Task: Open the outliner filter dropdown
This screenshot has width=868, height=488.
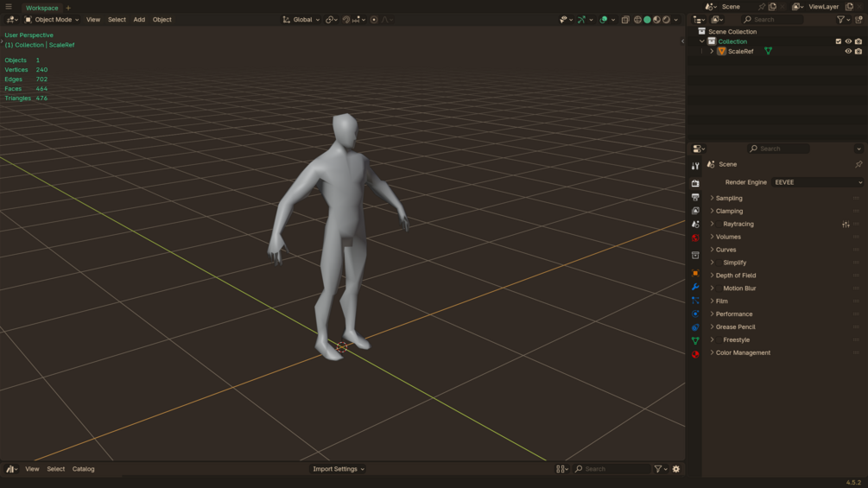Action: click(843, 19)
